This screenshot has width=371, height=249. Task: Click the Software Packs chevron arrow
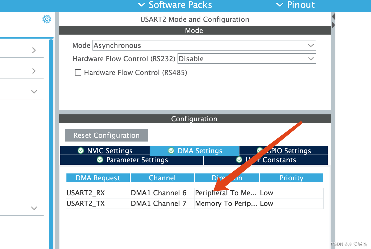(142, 5)
